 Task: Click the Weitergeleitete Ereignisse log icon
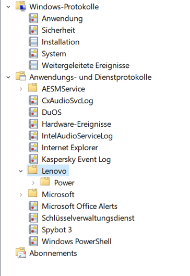point(33,65)
